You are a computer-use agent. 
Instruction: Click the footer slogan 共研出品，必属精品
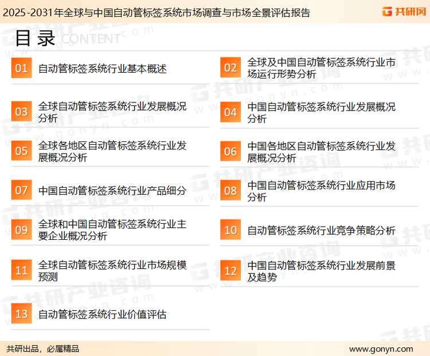(43, 349)
